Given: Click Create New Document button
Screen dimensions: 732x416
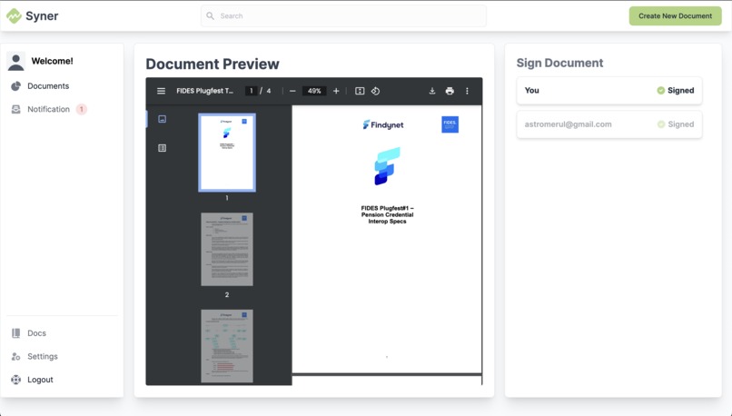Looking at the screenshot, I should (675, 15).
